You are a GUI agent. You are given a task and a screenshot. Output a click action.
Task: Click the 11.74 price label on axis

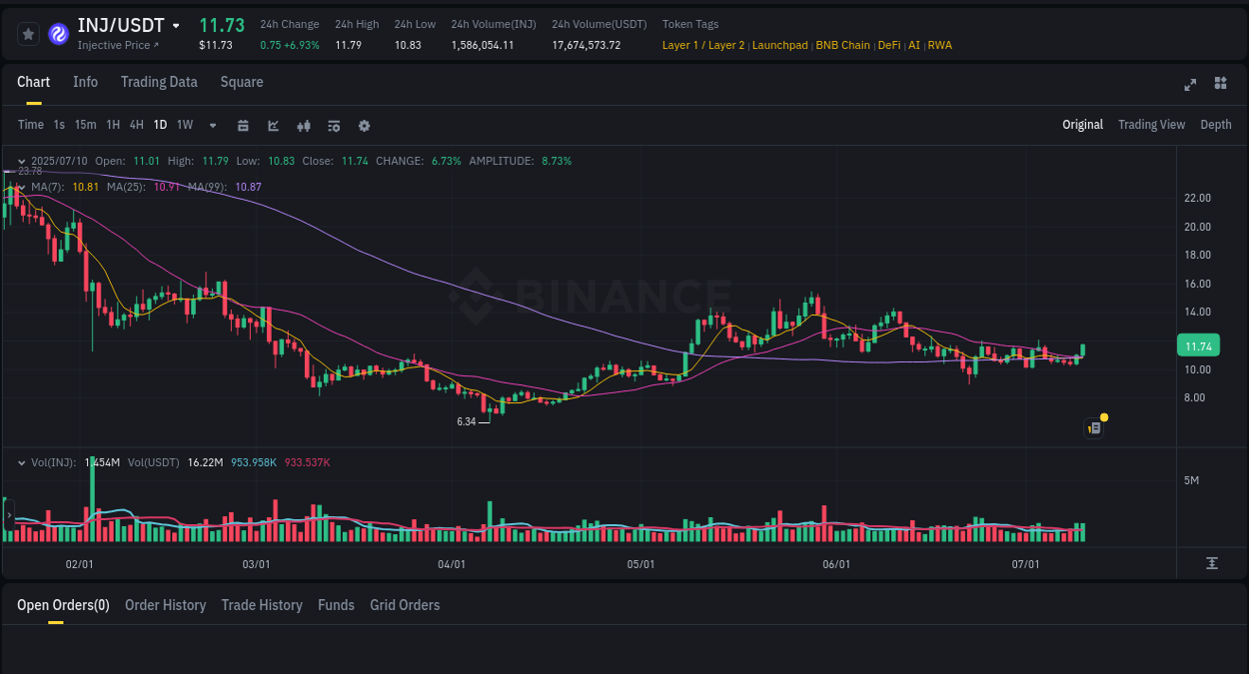click(x=1198, y=344)
